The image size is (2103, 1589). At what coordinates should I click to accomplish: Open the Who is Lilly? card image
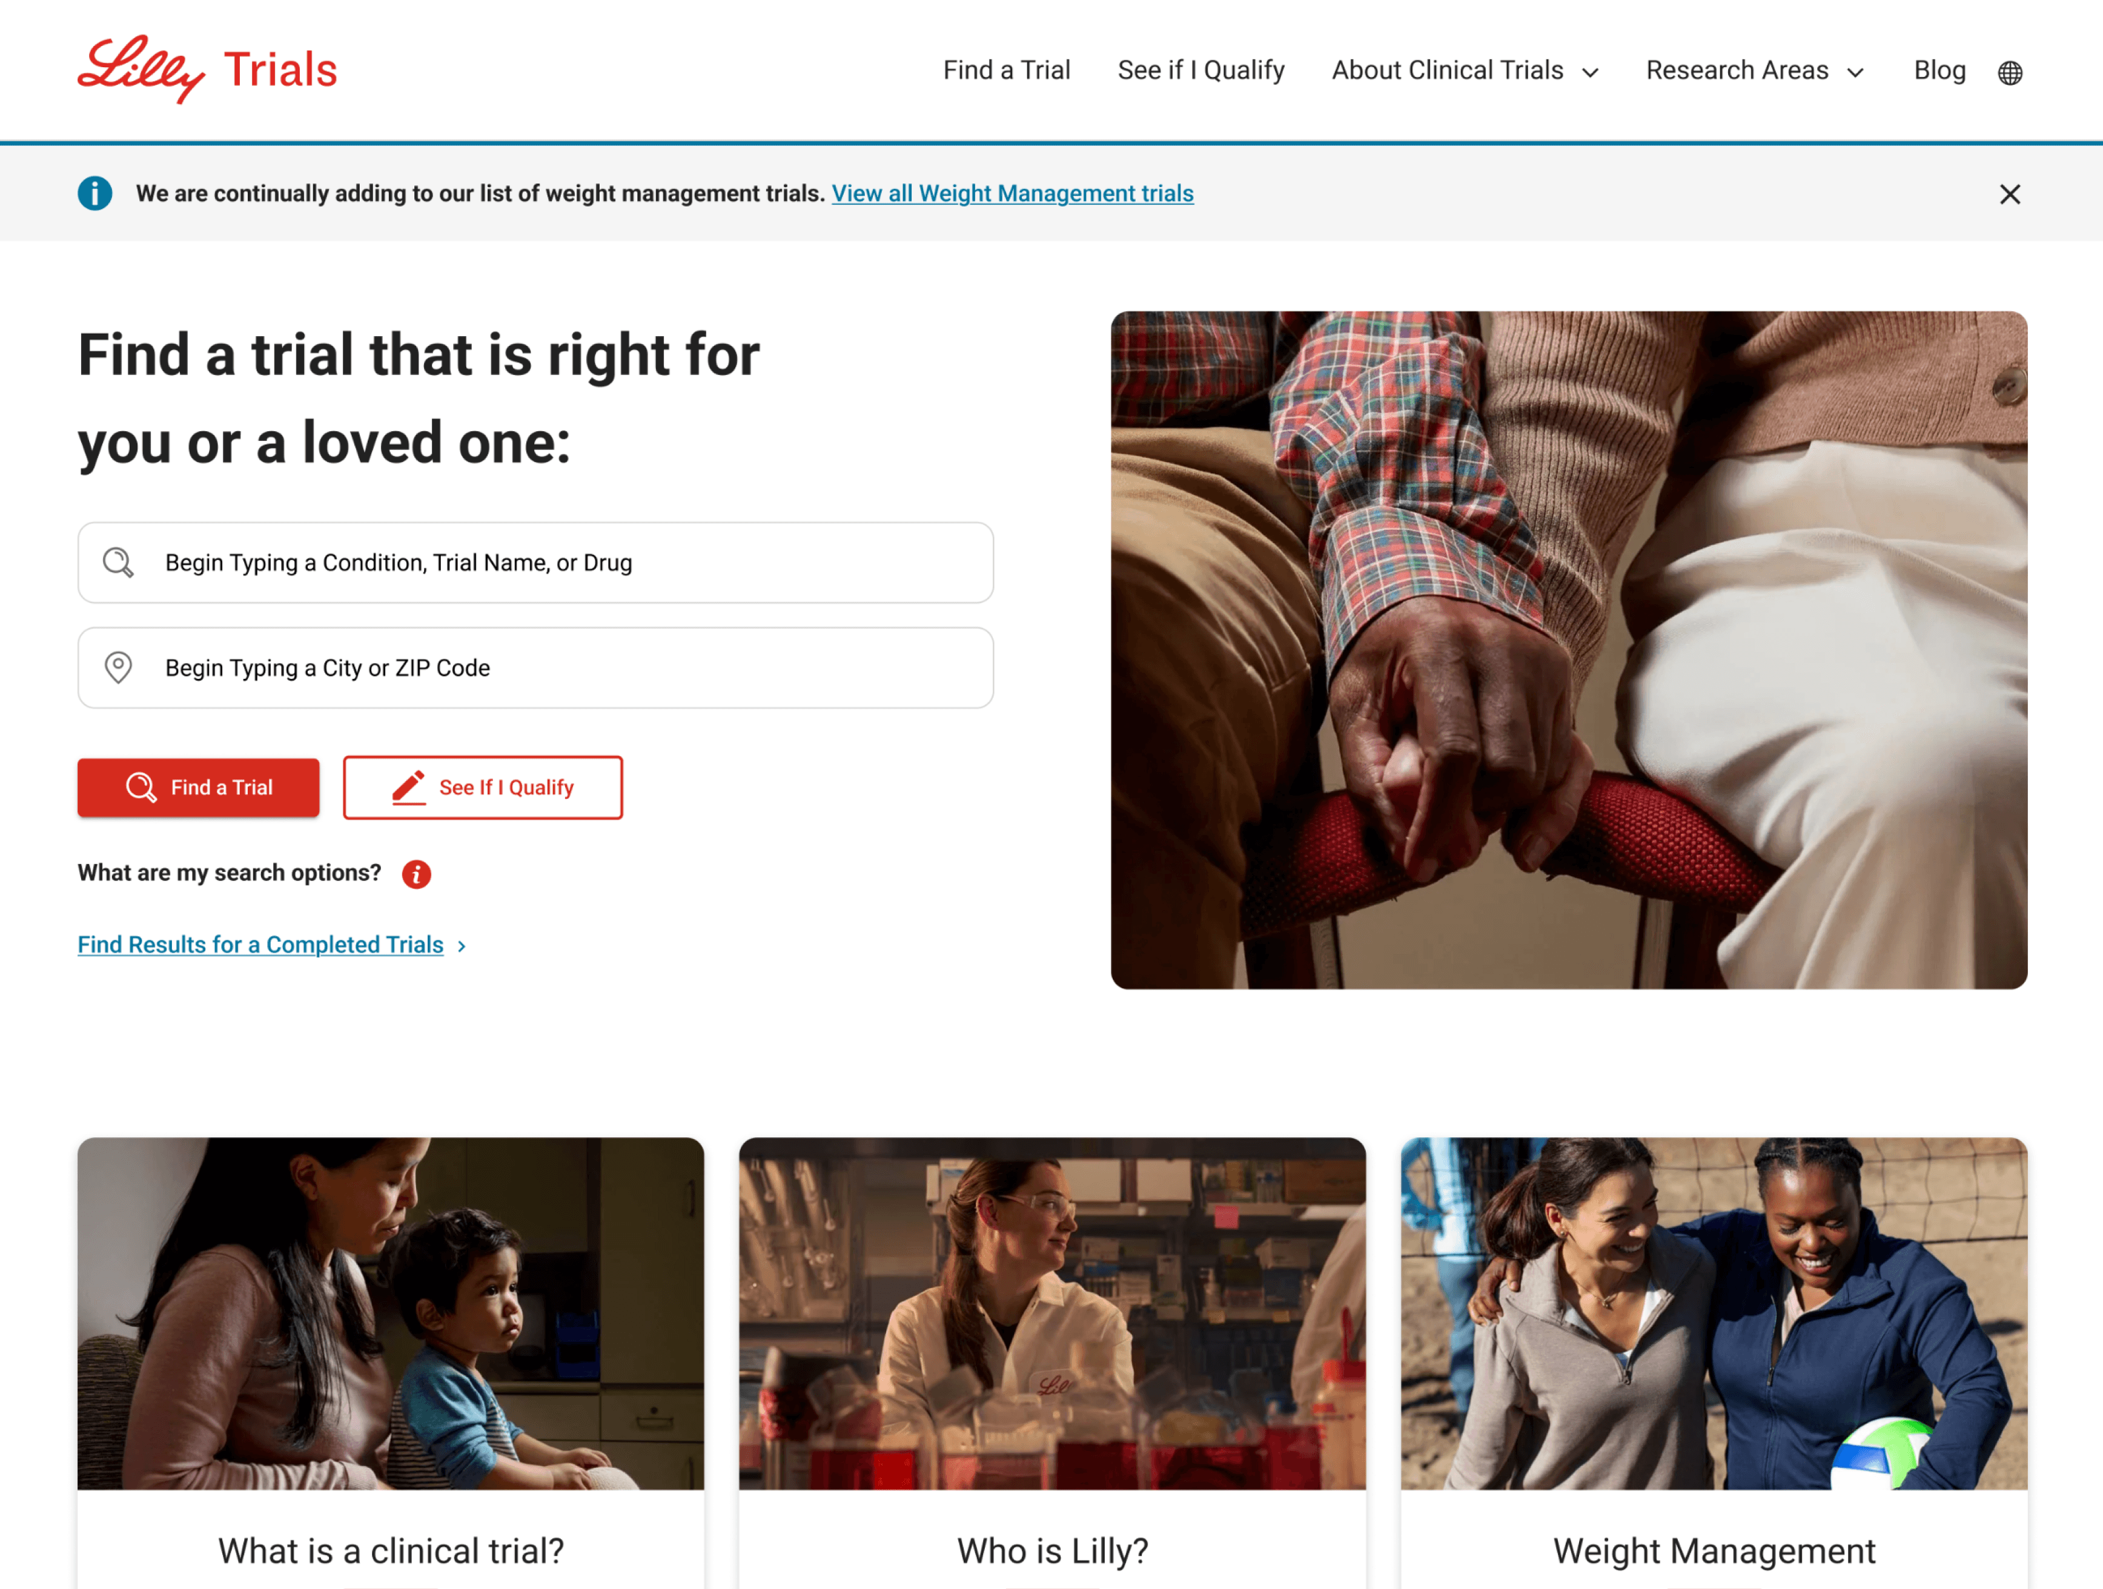click(x=1053, y=1313)
